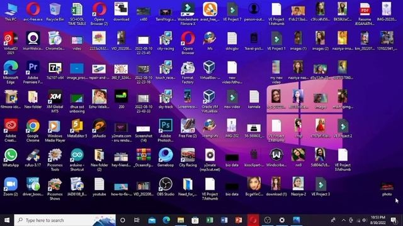The image size is (403, 226).
Task: Open This PC desktop icon
Action: point(11,12)
